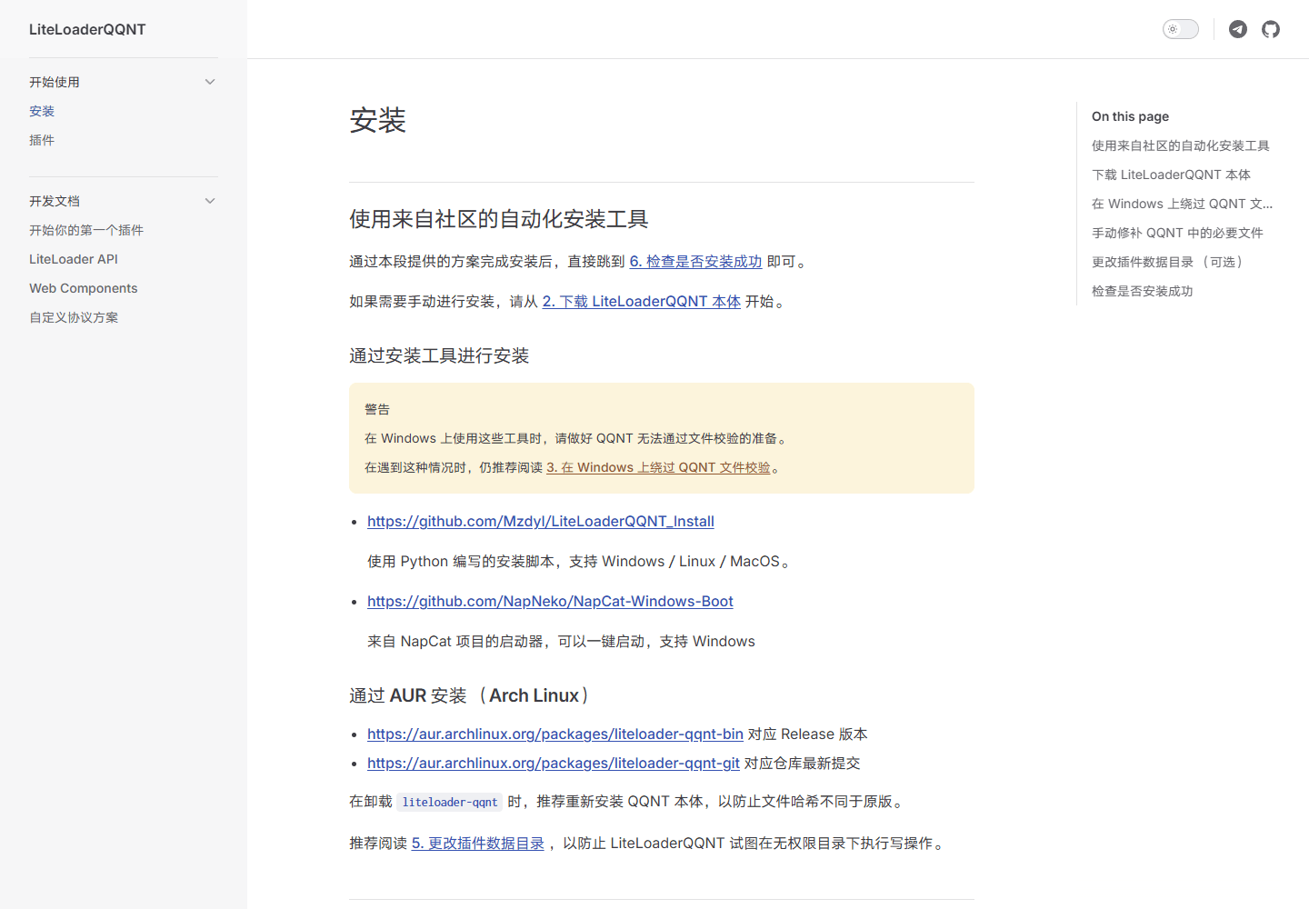Open 开始你的第一个插件 sidebar page
This screenshot has height=909, width=1309.
pyautogui.click(x=86, y=230)
